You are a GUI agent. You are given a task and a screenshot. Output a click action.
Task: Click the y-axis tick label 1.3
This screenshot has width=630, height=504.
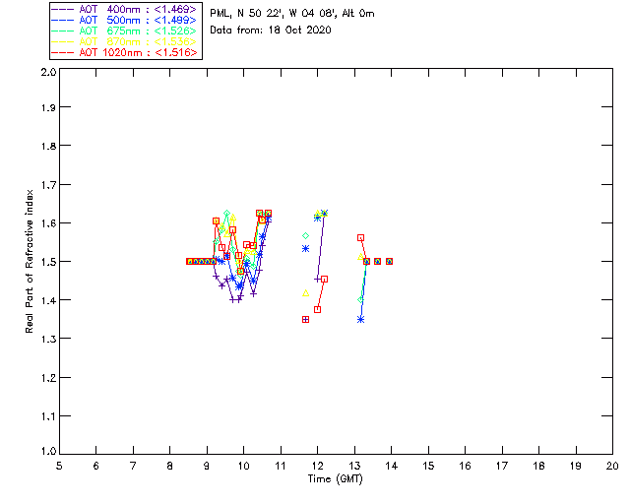[48, 340]
